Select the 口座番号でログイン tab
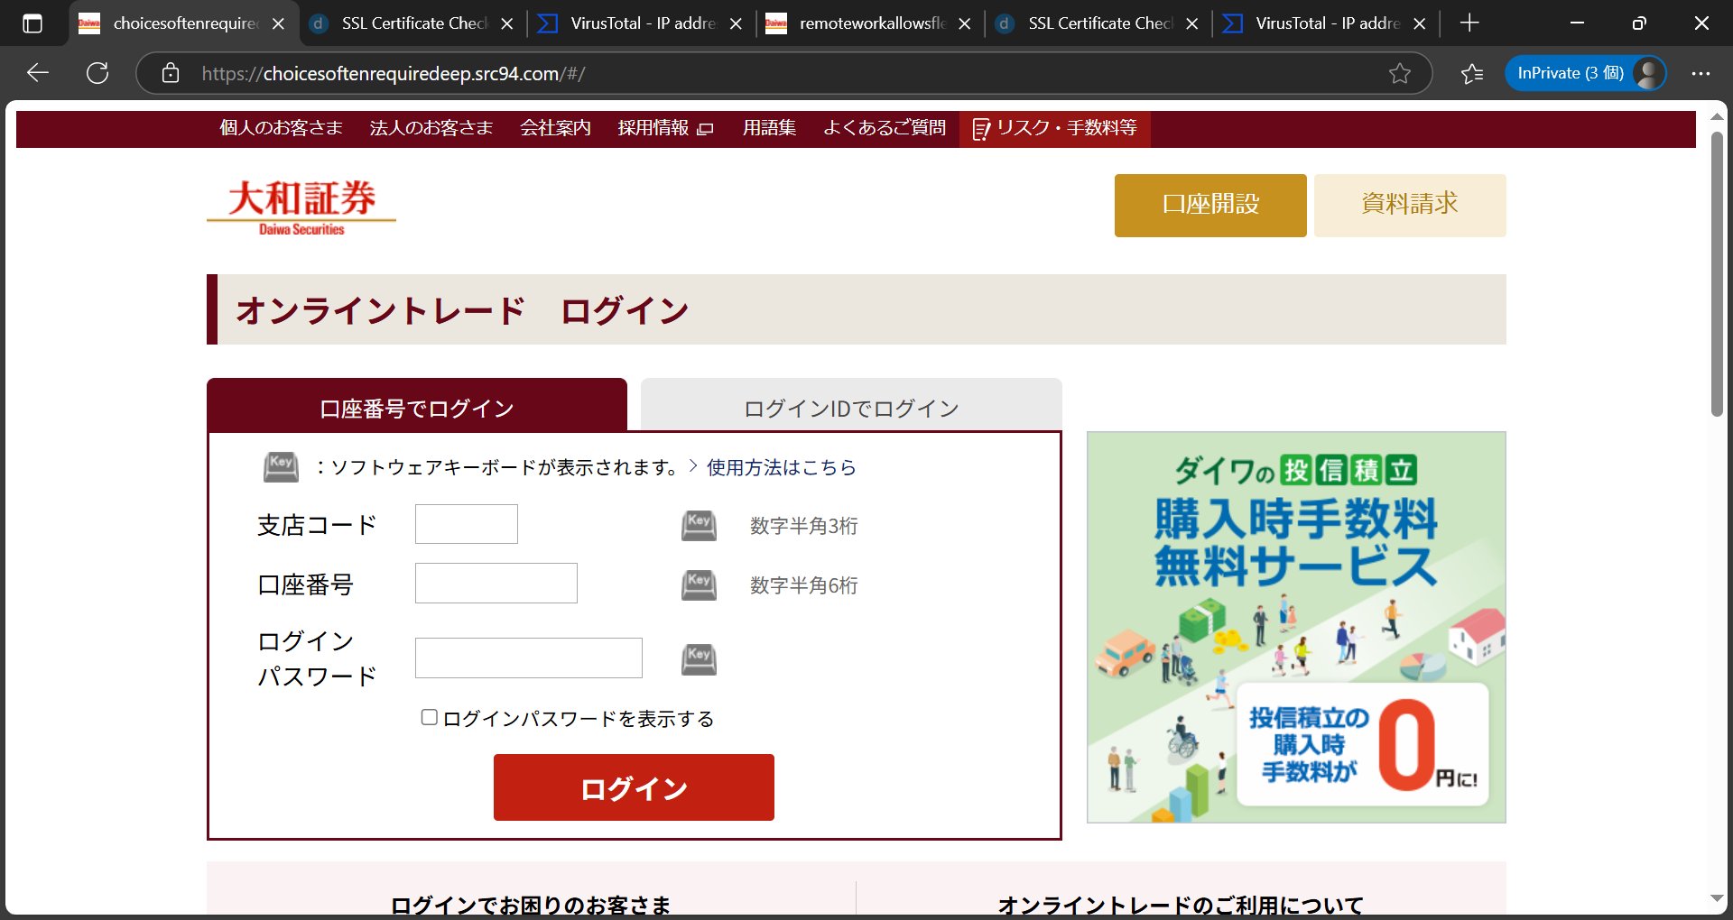 [x=417, y=406]
